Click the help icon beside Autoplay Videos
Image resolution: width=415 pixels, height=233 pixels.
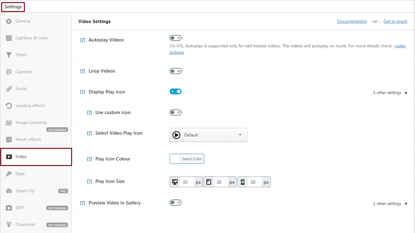tap(83, 40)
